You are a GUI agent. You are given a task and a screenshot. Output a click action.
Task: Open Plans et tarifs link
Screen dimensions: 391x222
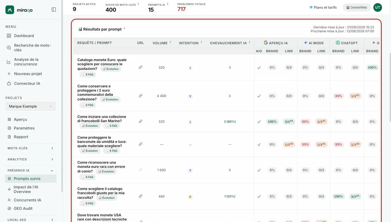click(x=323, y=7)
